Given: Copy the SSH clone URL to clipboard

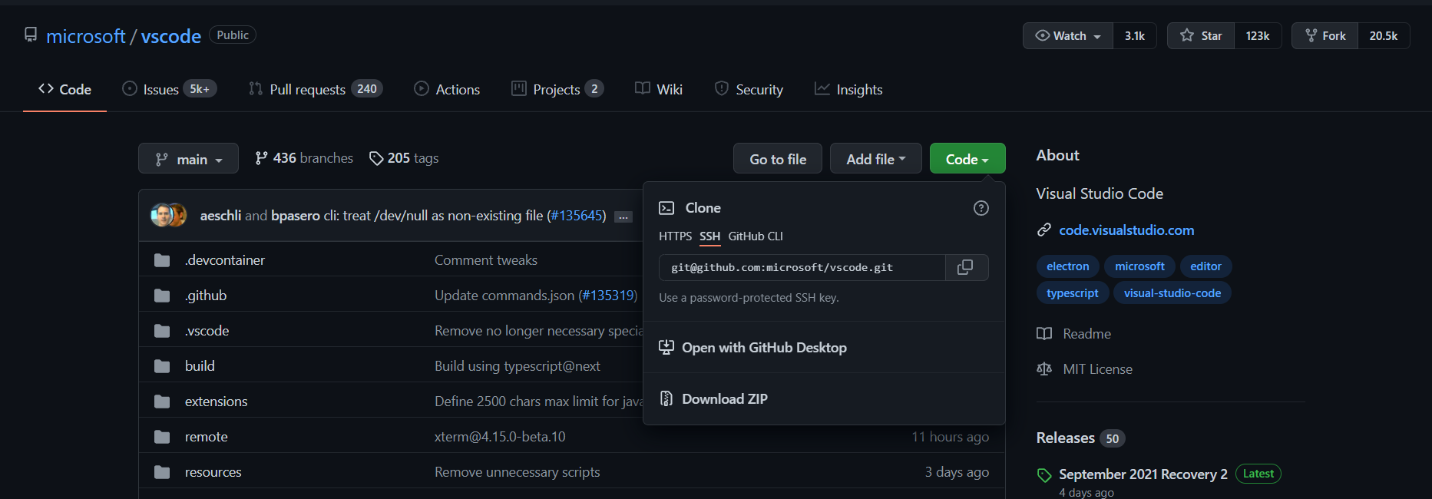Looking at the screenshot, I should click(x=966, y=267).
